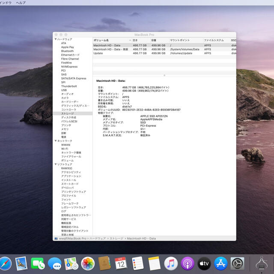Viewport: 274px width, 274px height.
Task: Select ボリューム under network
Action: (x=67, y=161)
